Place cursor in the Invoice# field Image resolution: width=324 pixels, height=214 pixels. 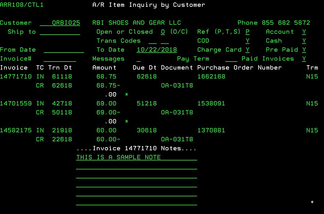(x=60, y=59)
